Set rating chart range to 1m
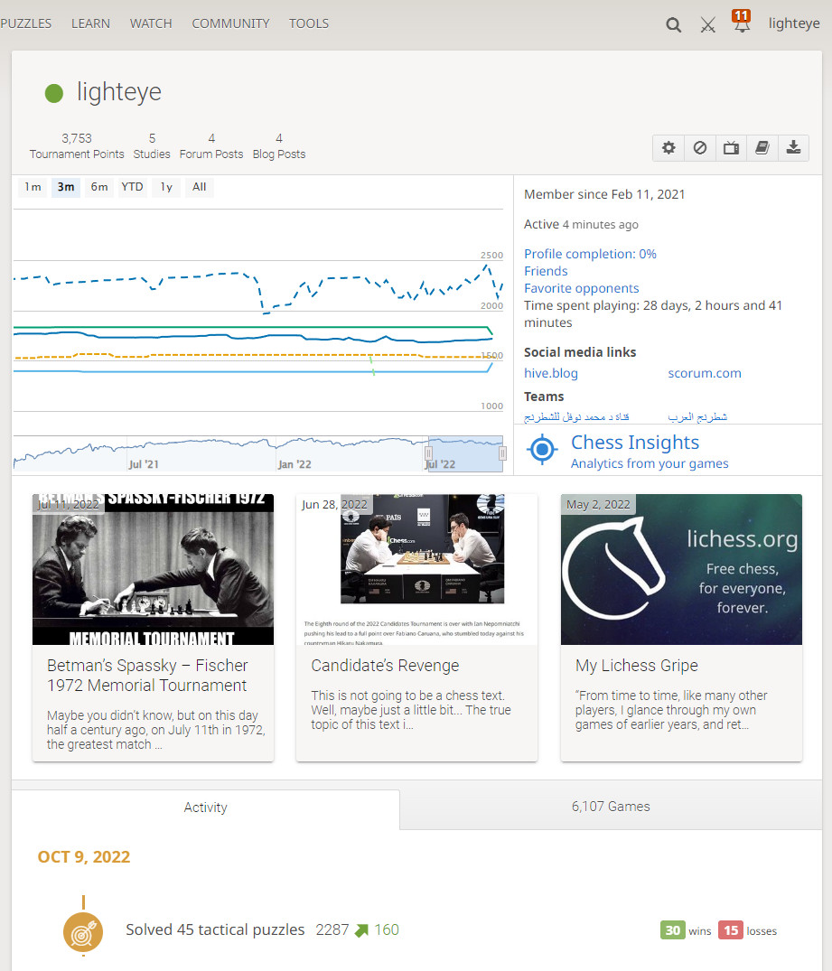This screenshot has height=971, width=832. (33, 187)
